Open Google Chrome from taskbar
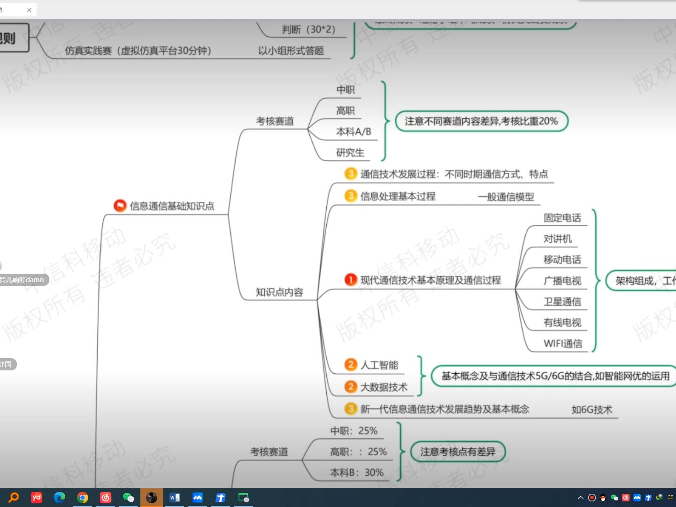676x507 pixels. pos(83,498)
